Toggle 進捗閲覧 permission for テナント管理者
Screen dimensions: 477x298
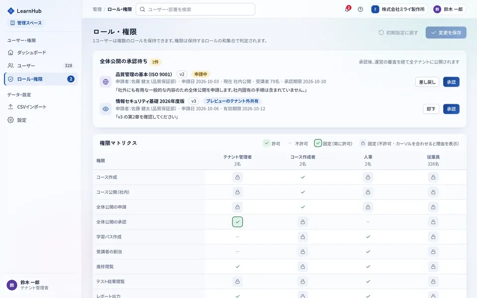coord(238,267)
